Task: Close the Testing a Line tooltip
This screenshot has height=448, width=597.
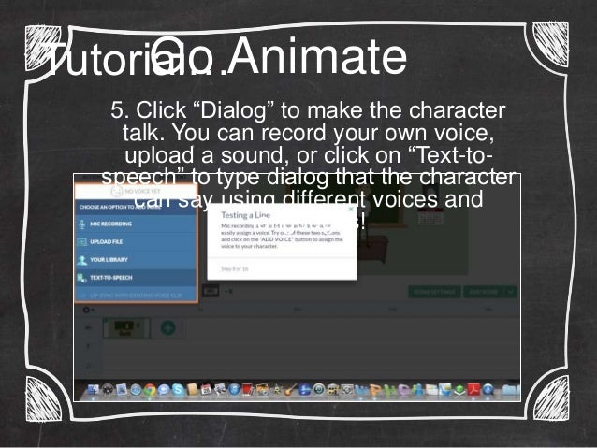Action: point(351,209)
